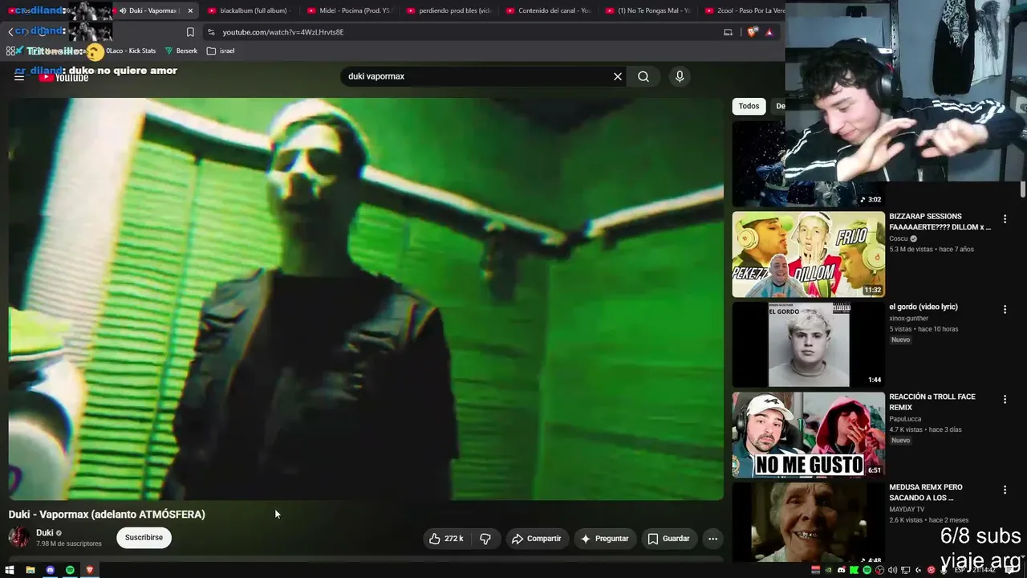Open File Explorer from the taskbar

30,570
